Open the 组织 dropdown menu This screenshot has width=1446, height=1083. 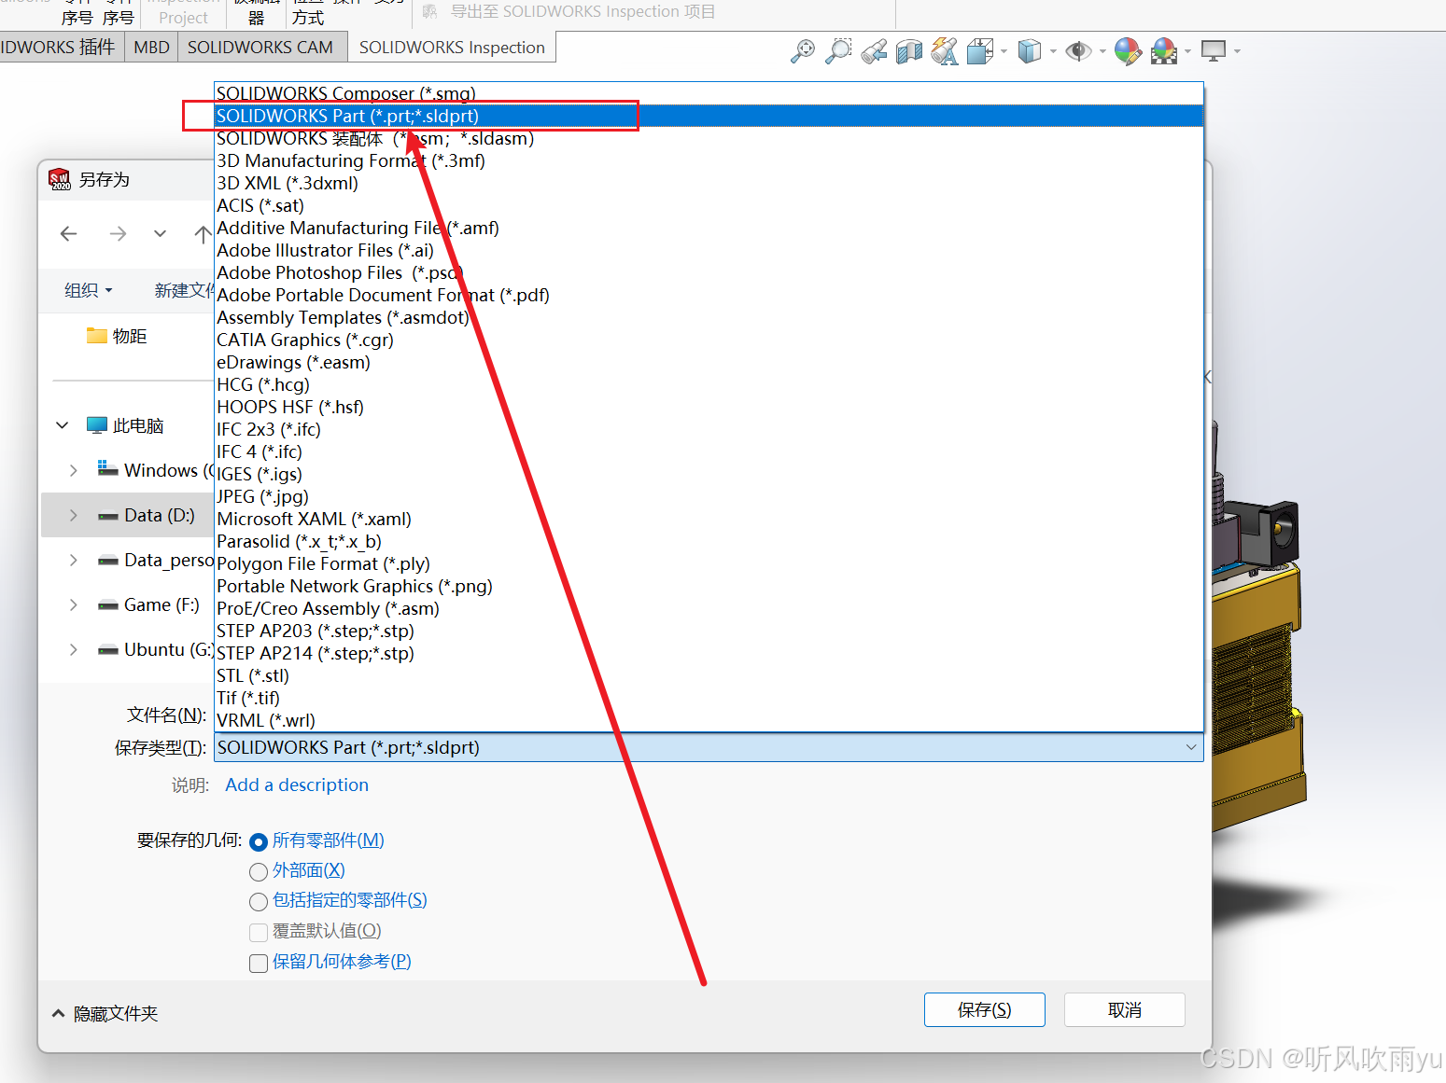click(89, 290)
